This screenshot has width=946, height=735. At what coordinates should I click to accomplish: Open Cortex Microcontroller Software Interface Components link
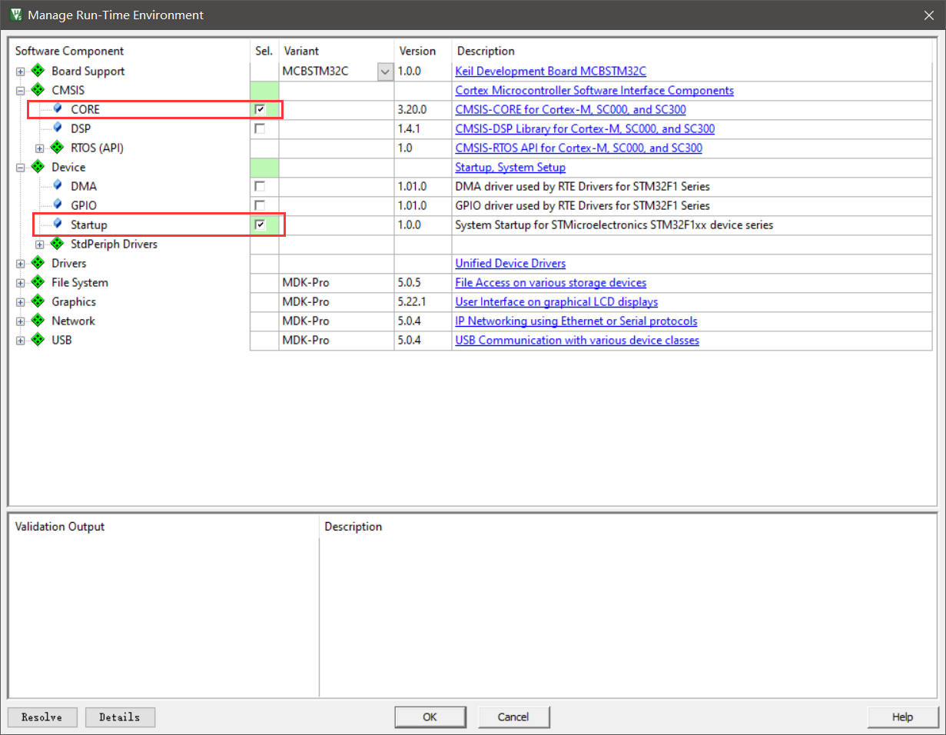pos(595,90)
